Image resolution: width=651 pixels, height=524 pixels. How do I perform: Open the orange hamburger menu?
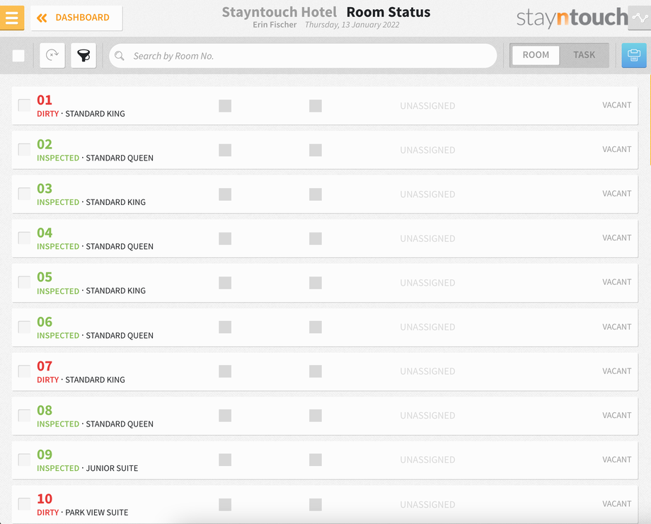point(11,18)
